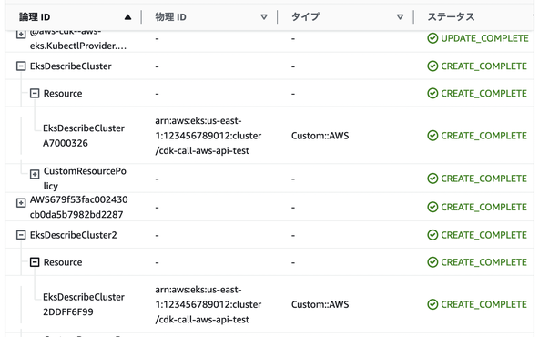This screenshot has height=337, width=539.
Task: Collapse the Resource node under EksDescribeCluster
Action: pyautogui.click(x=35, y=93)
